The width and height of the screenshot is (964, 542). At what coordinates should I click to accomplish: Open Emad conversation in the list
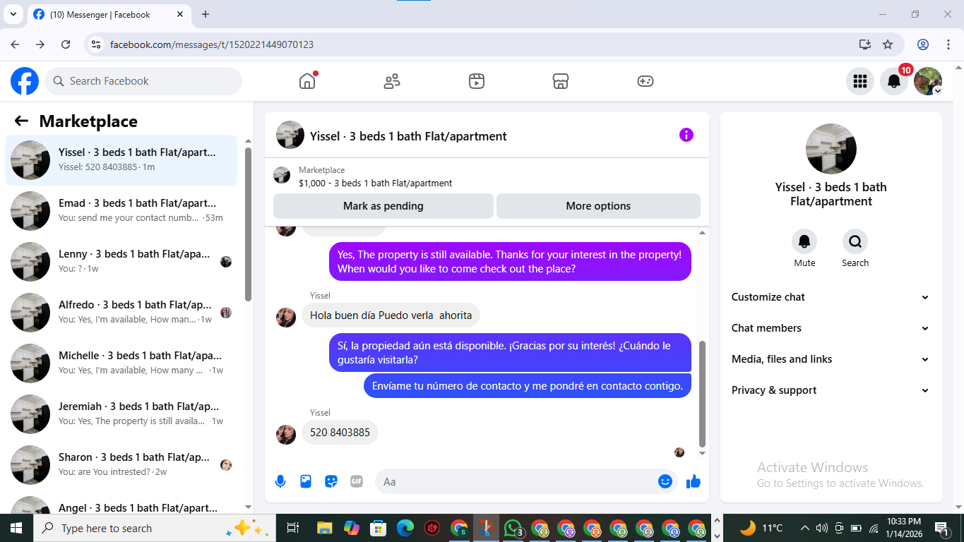pyautogui.click(x=121, y=211)
